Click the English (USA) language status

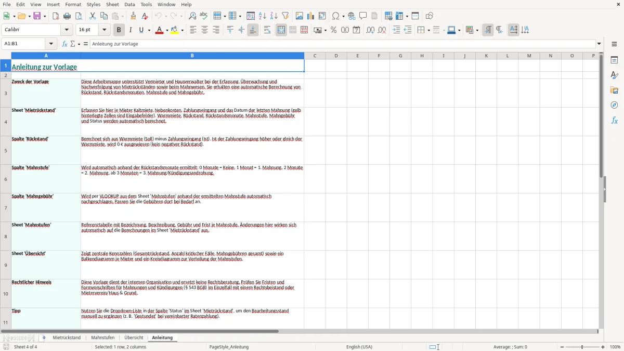coord(359,347)
